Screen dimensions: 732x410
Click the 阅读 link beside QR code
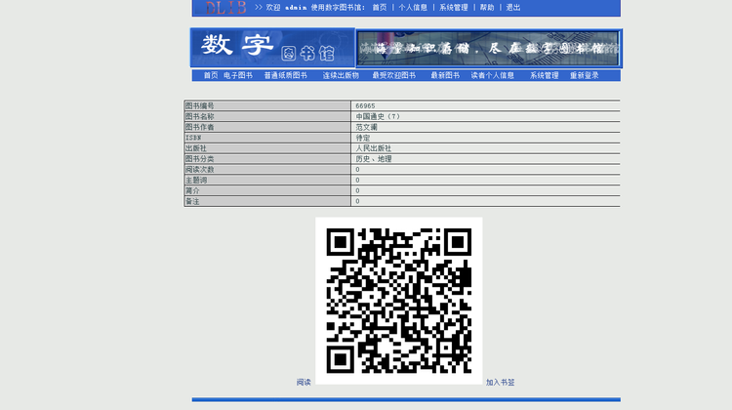click(x=304, y=382)
